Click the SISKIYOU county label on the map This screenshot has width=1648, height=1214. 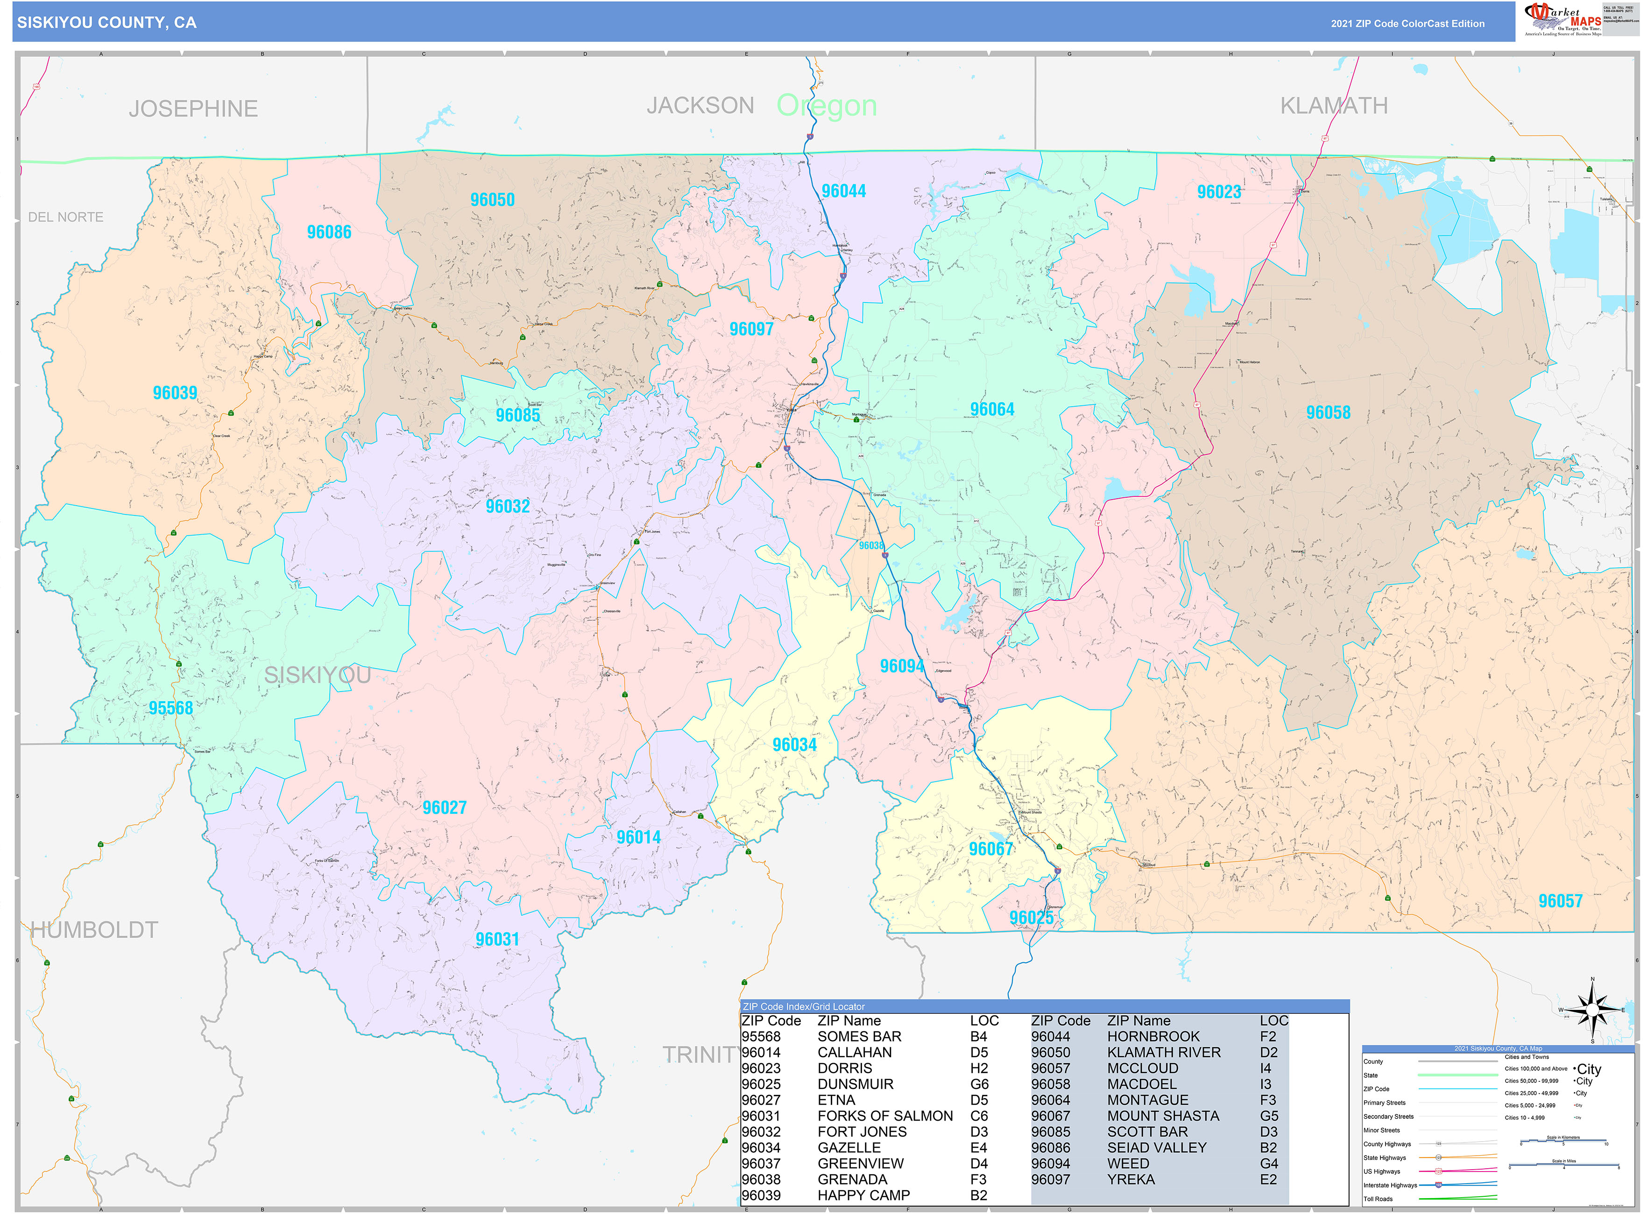[317, 675]
